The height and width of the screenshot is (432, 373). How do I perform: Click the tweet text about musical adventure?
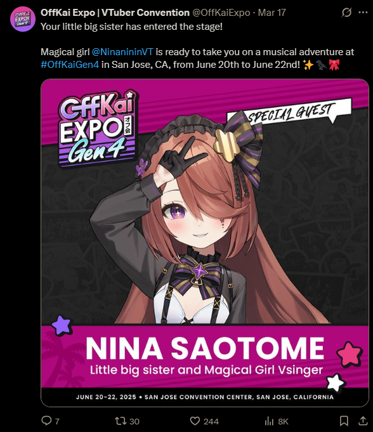pyautogui.click(x=197, y=58)
